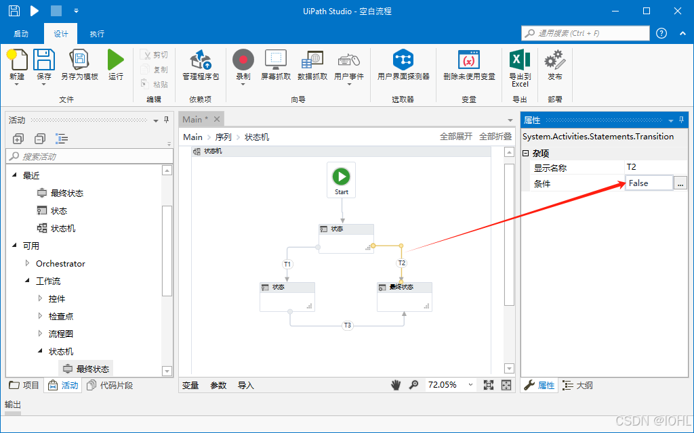Expand the 控件 tree node
This screenshot has width=694, height=433.
click(x=40, y=298)
